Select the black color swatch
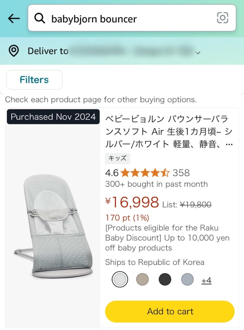This screenshot has height=330, width=244. click(x=165, y=280)
